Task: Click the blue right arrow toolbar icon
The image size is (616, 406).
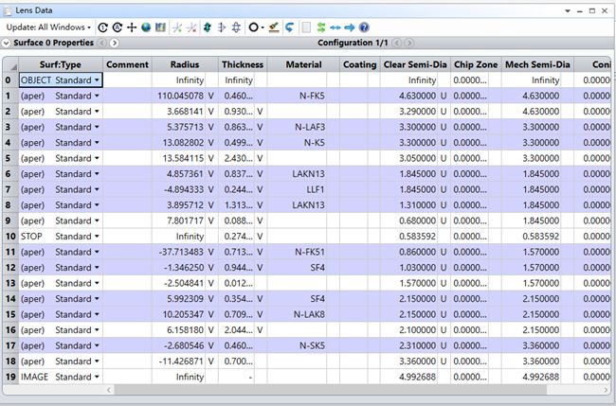Action: point(350,27)
